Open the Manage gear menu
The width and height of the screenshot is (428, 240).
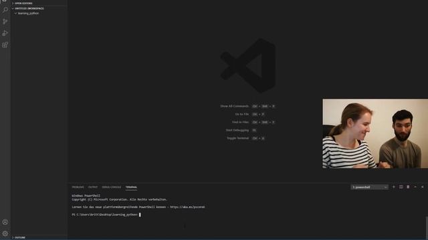(5, 233)
